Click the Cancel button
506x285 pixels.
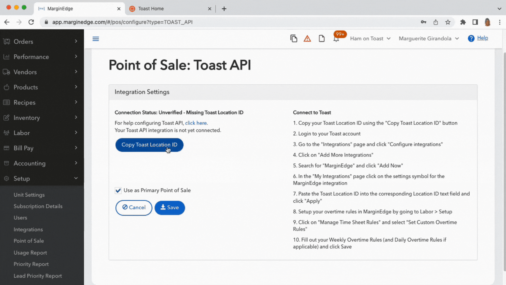(134, 208)
